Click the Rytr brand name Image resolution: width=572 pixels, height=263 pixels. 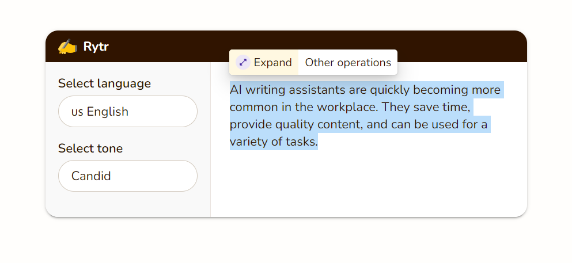96,47
